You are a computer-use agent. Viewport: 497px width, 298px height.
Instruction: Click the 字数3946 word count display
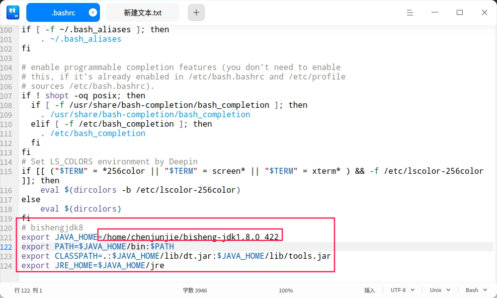[x=195, y=291]
